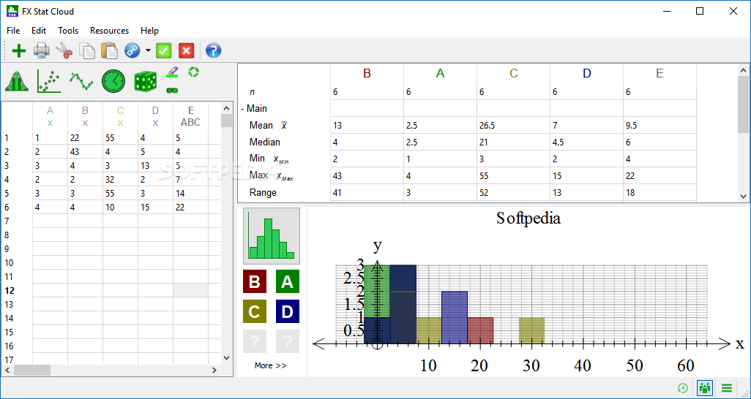The height and width of the screenshot is (399, 751).
Task: Click the B column header in statistics table
Action: 367,73
